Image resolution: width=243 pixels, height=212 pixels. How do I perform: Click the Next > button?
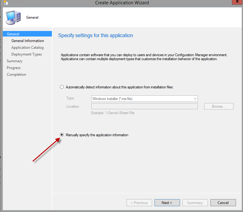[167, 203]
